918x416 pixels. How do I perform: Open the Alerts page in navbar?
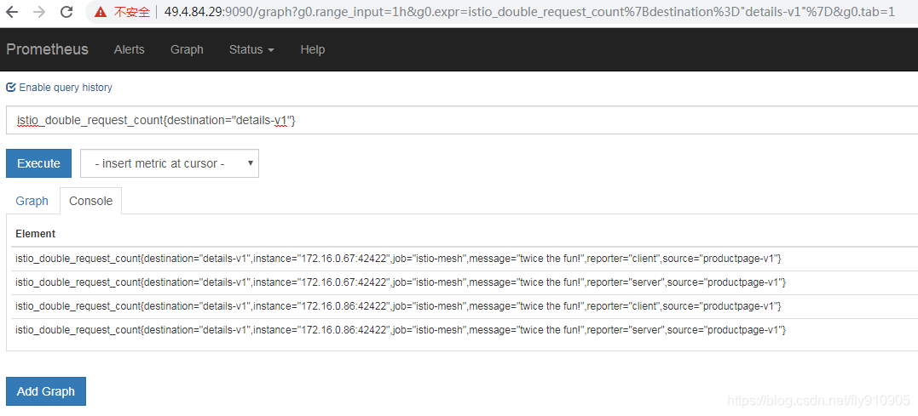coord(130,49)
